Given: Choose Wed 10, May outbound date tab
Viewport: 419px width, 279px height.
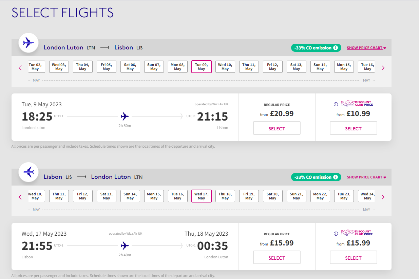Looking at the screenshot, I should [225, 67].
